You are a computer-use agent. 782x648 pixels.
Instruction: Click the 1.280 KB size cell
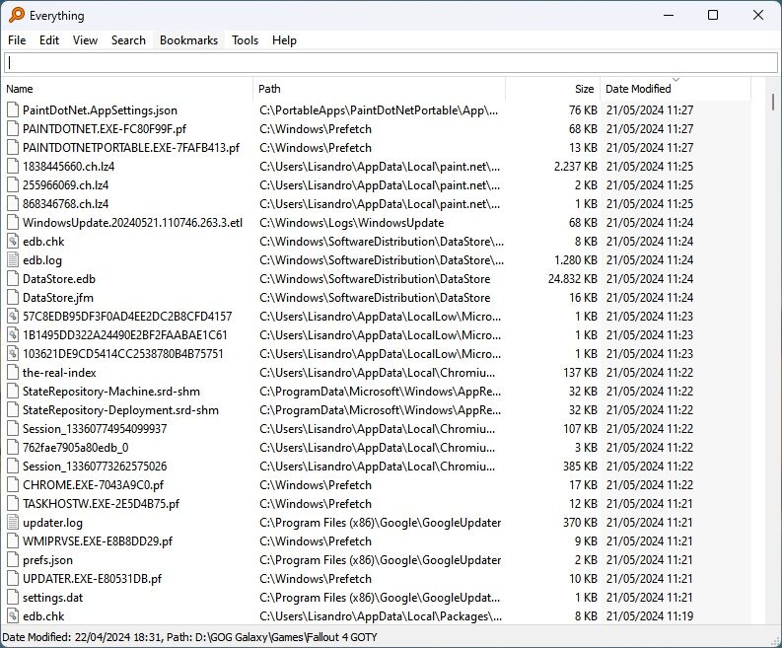pos(576,260)
